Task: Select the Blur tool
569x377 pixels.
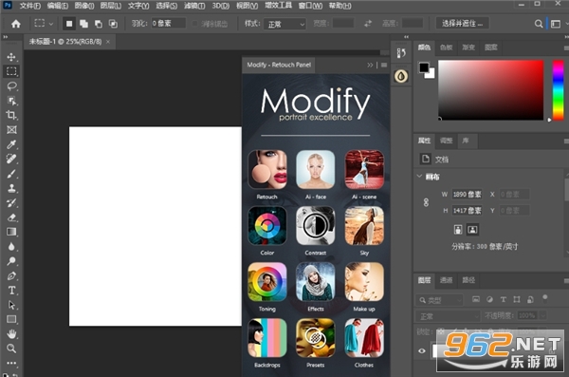Action: pyautogui.click(x=11, y=247)
